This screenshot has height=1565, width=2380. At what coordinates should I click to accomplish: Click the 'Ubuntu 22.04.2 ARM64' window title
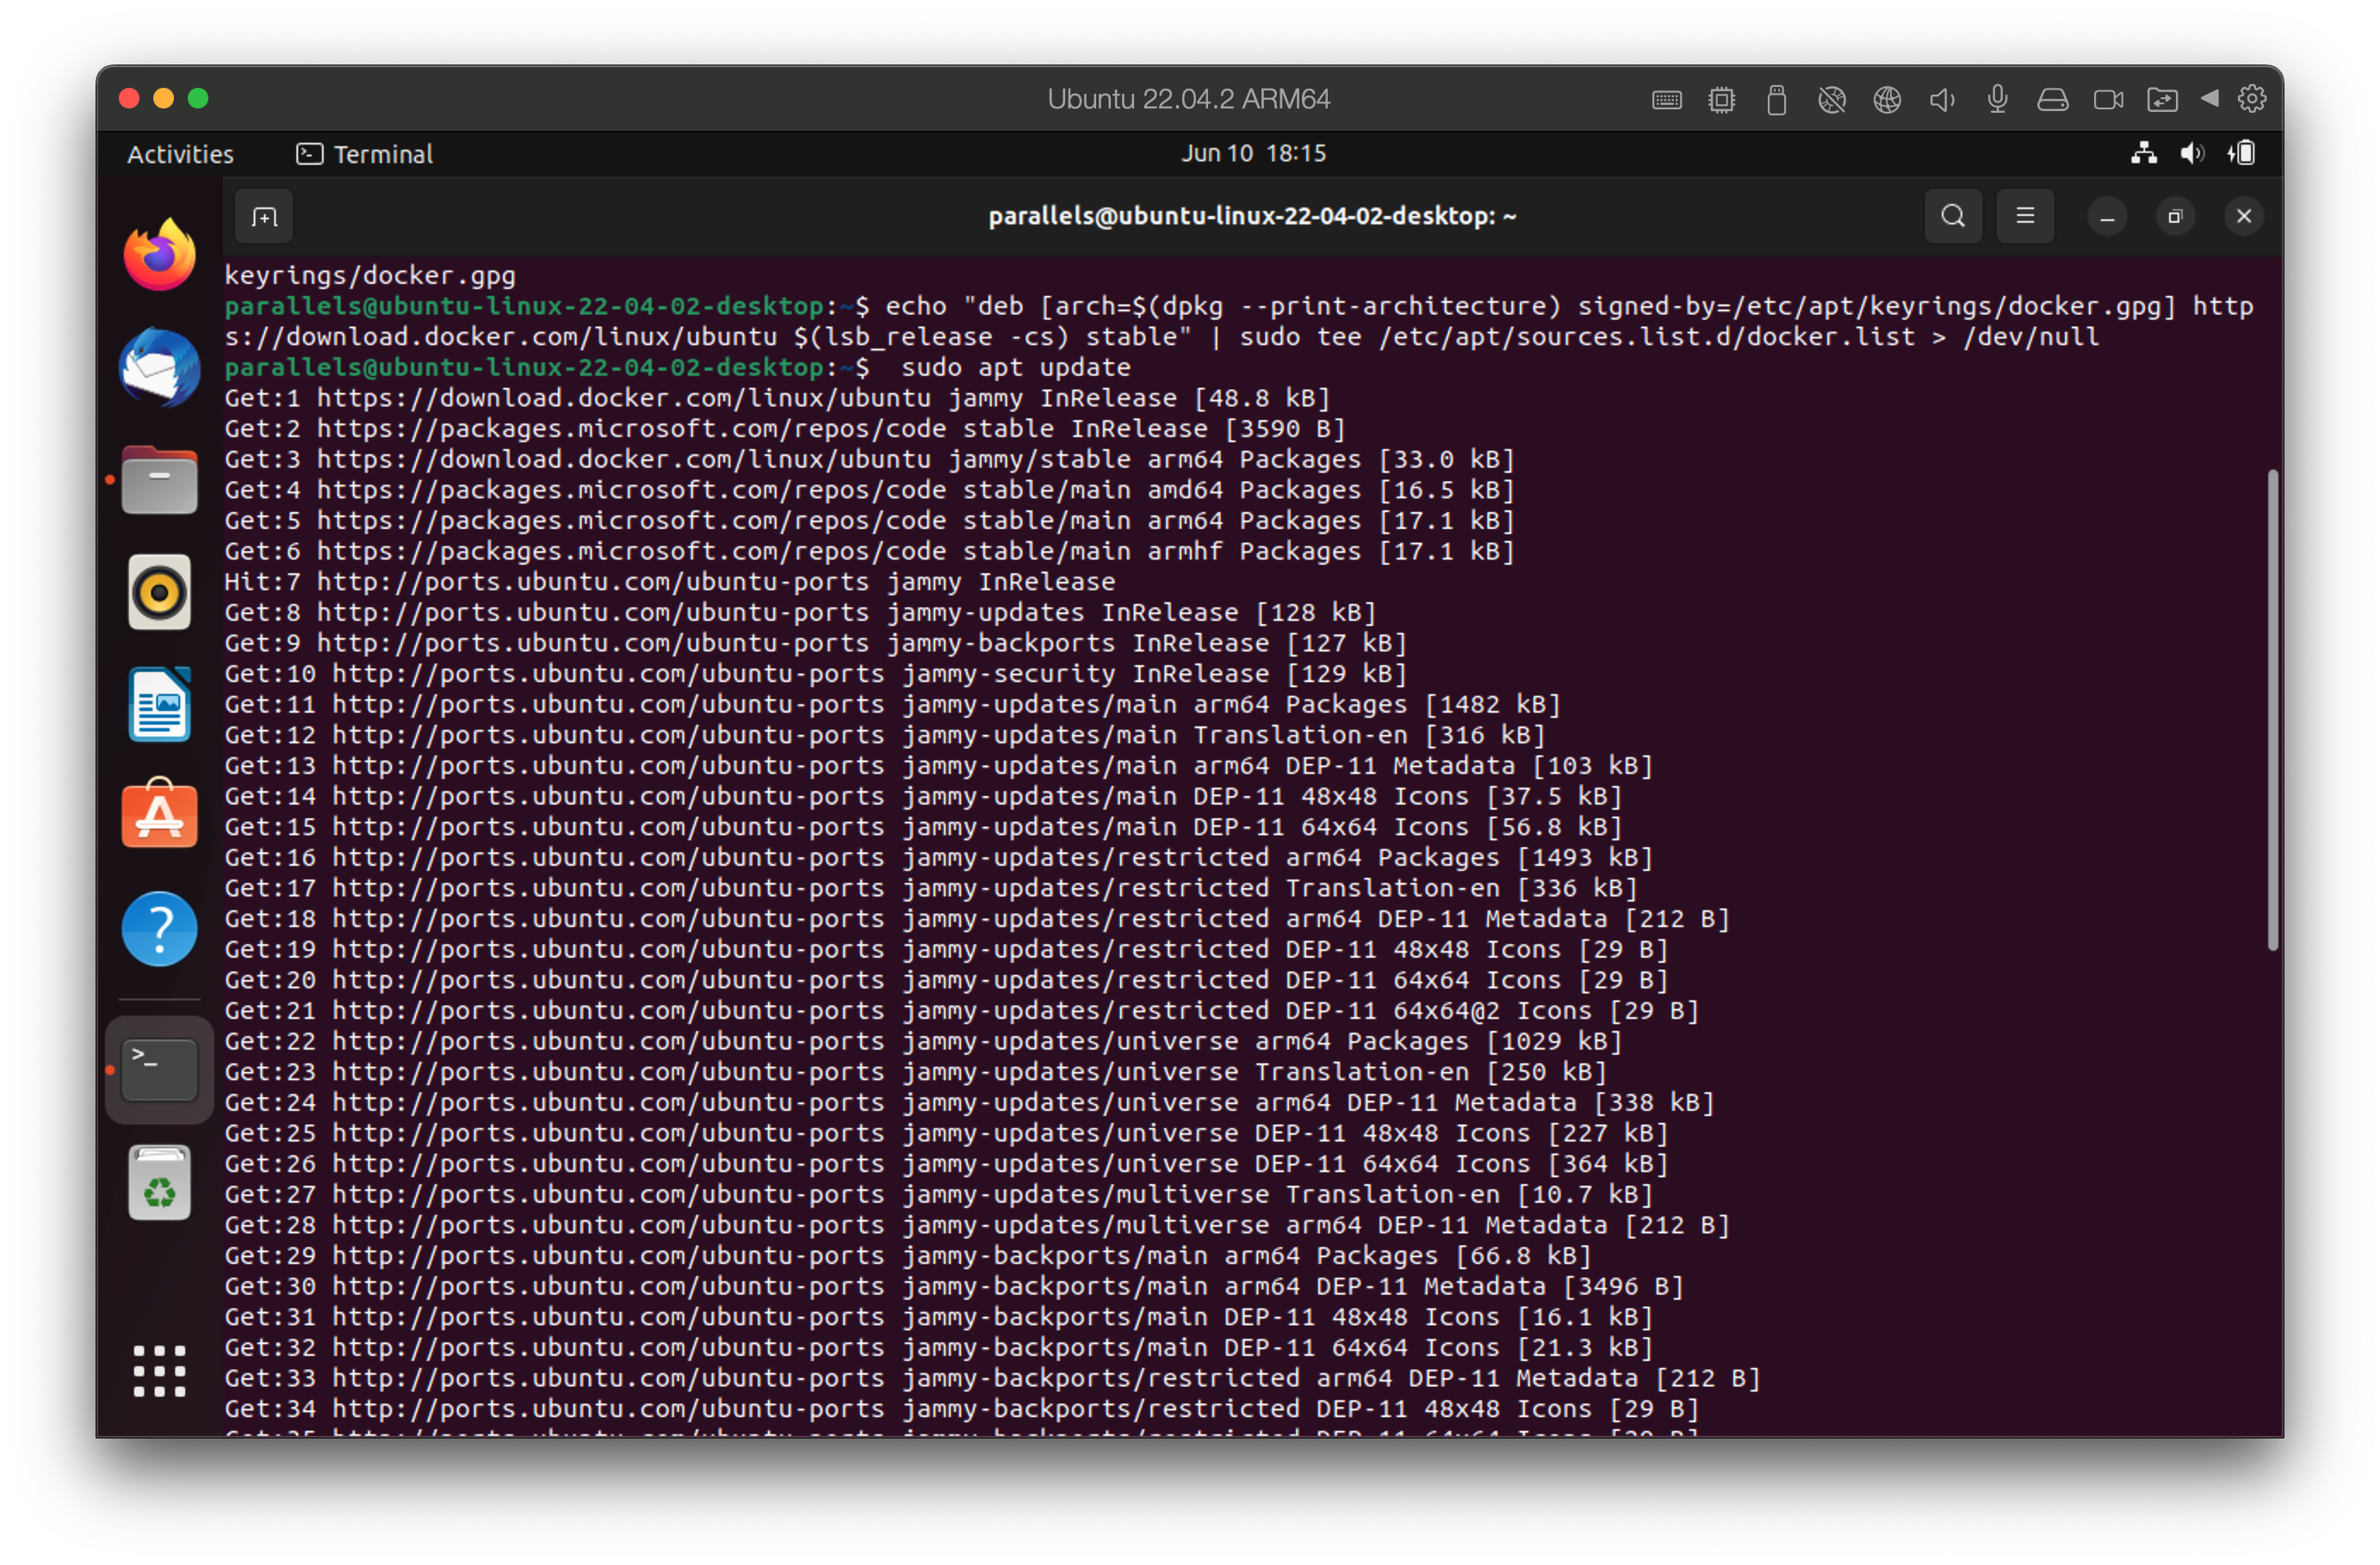point(1188,99)
